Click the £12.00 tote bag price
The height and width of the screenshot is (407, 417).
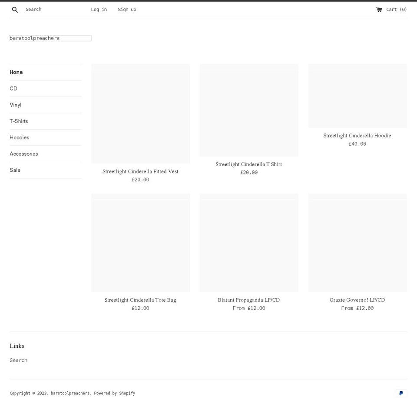pos(140,308)
